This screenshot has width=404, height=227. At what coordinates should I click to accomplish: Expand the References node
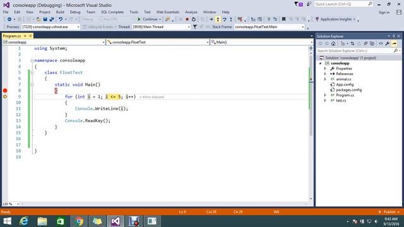tap(325, 74)
